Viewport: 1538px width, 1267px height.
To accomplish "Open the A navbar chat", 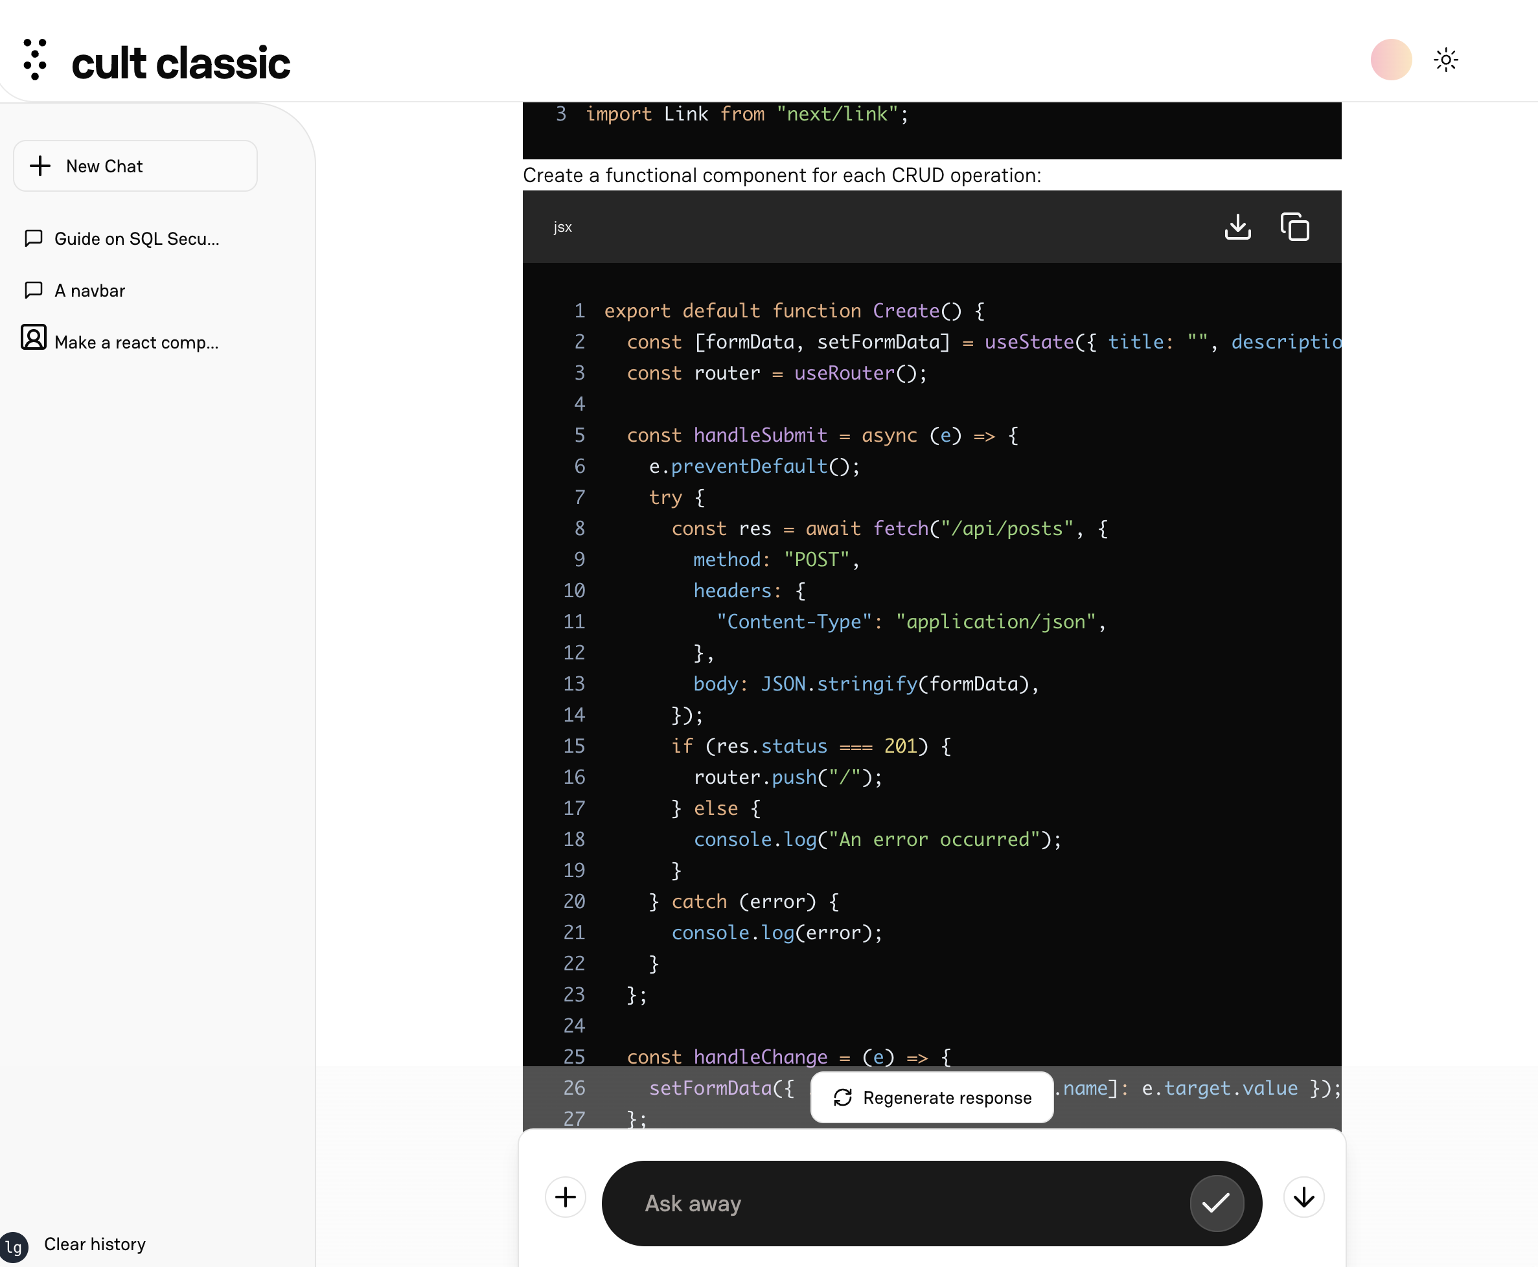I will coord(90,290).
